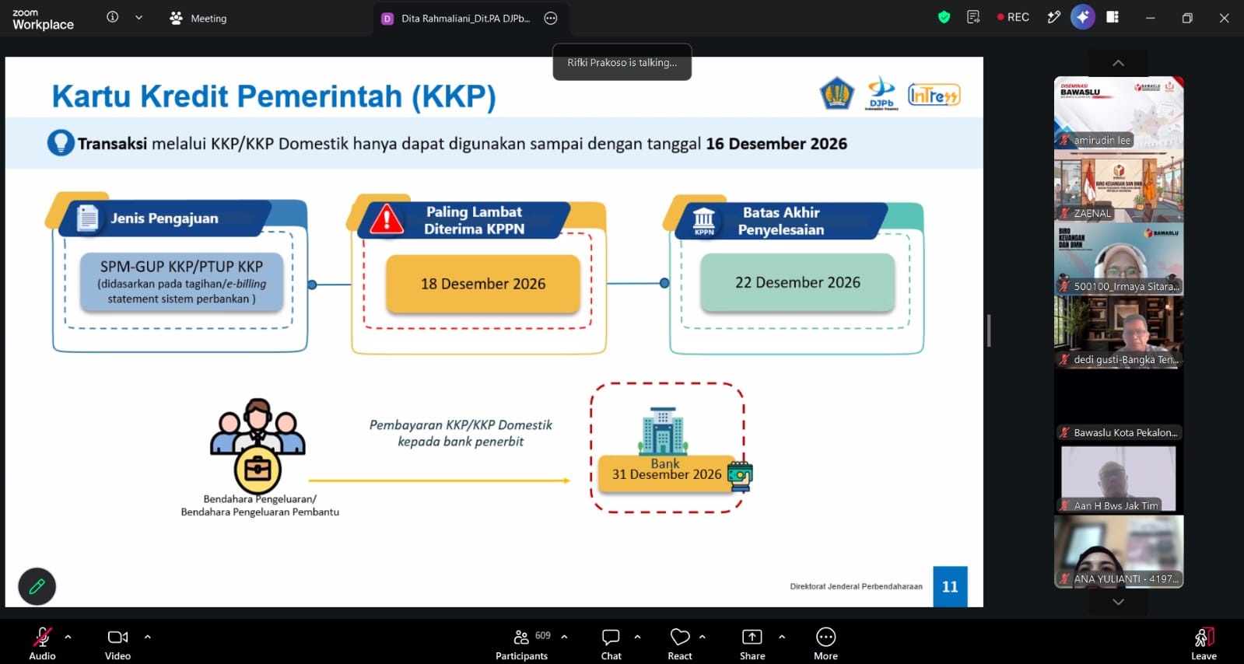
Task: Change the view layout icon
Action: (1113, 17)
